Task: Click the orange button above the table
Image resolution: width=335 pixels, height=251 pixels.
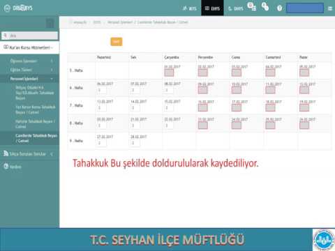Action: point(117,42)
